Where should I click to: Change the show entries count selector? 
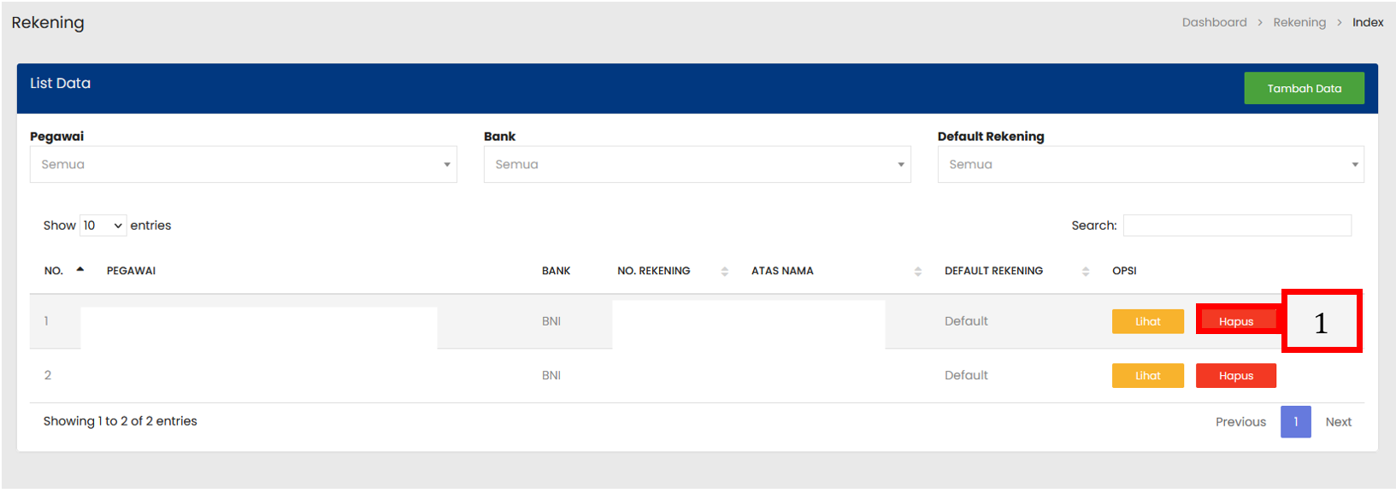pyautogui.click(x=103, y=226)
